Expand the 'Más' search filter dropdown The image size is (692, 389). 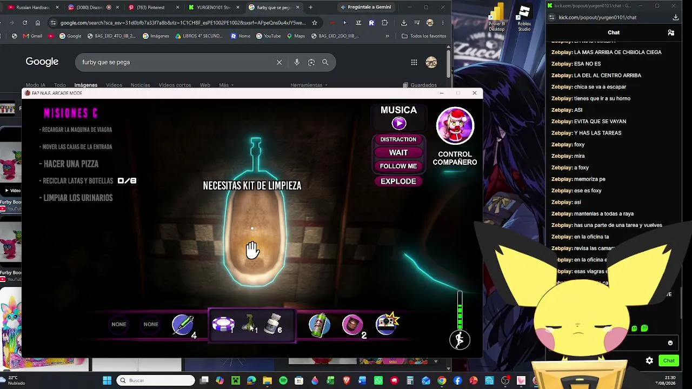point(226,85)
